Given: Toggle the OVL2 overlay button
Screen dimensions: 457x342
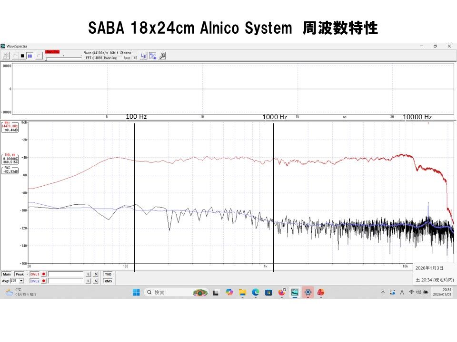Looking at the screenshot, I should (x=35, y=281).
